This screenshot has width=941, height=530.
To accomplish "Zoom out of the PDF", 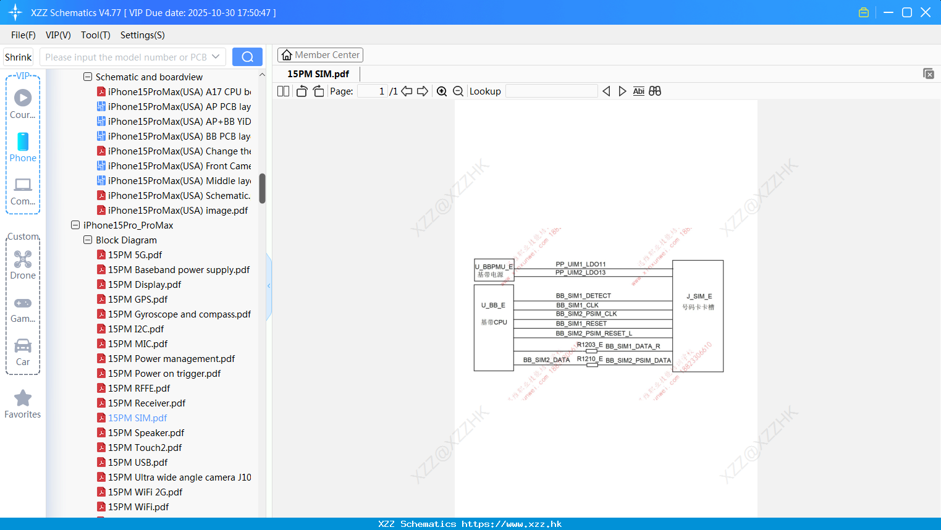I will coord(458,91).
